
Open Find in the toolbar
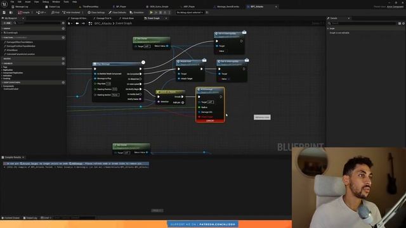click(x=55, y=13)
